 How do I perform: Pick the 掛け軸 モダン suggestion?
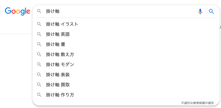point(126,65)
